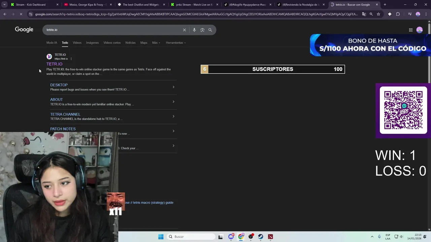Open Chrome three-dot menu
Screen dimensions: 431x242
point(426,14)
